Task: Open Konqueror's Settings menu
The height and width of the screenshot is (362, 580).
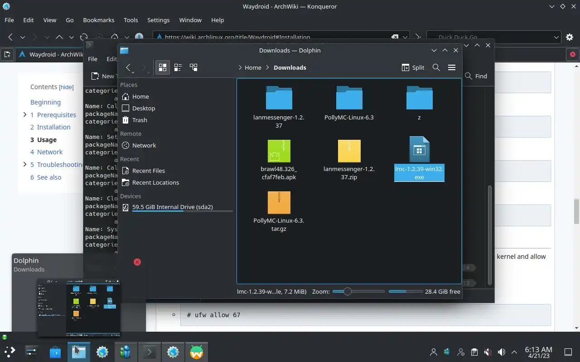Action: (158, 20)
